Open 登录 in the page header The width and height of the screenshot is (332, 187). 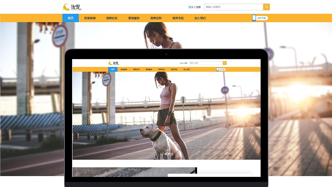(x=191, y=7)
